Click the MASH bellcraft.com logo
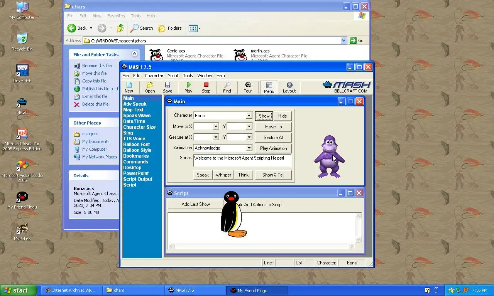Viewport: 494px width, 296px height. 347,87
